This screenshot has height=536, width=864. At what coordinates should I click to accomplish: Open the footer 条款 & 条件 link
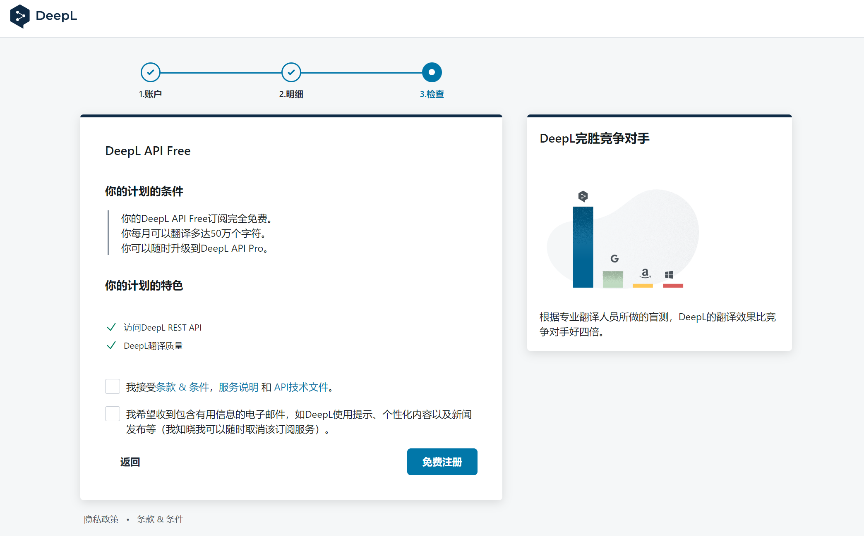160,519
